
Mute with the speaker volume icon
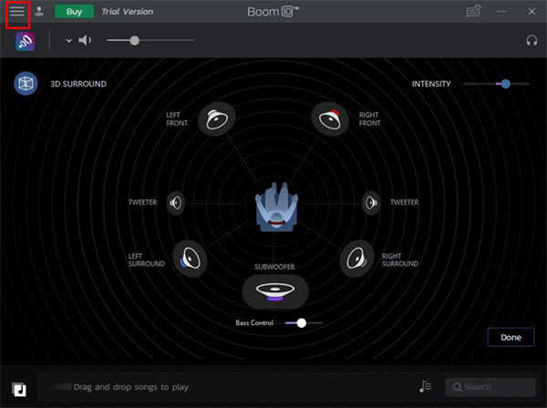pos(85,40)
